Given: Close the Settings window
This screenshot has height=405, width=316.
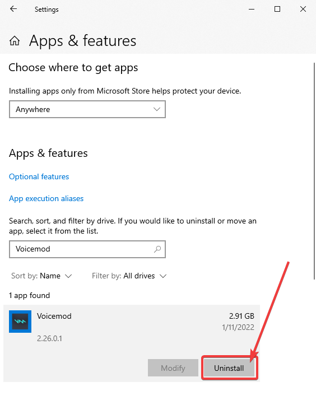Looking at the screenshot, I should coord(303,9).
